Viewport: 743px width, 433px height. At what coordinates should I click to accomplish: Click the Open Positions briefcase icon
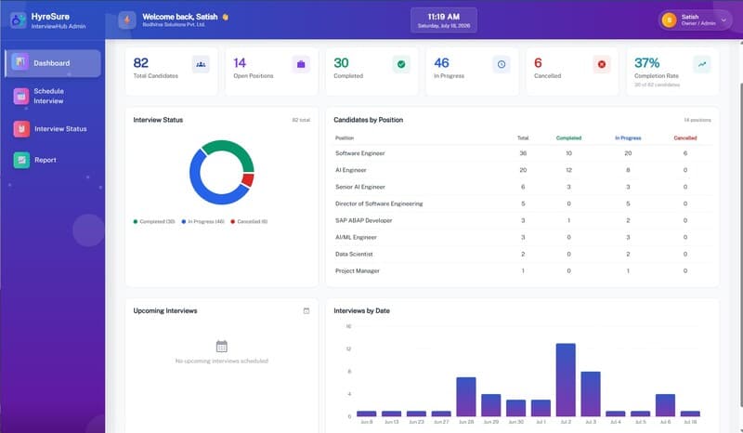pos(301,64)
